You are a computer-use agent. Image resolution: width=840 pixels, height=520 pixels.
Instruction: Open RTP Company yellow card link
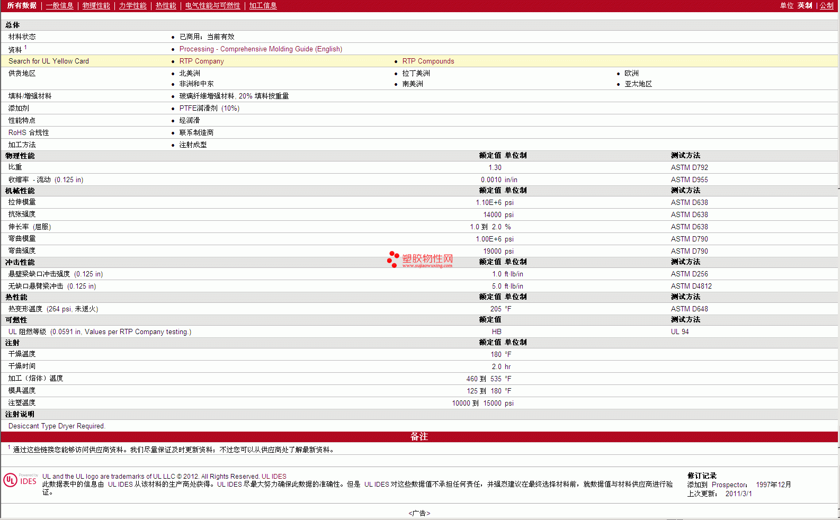coord(201,61)
